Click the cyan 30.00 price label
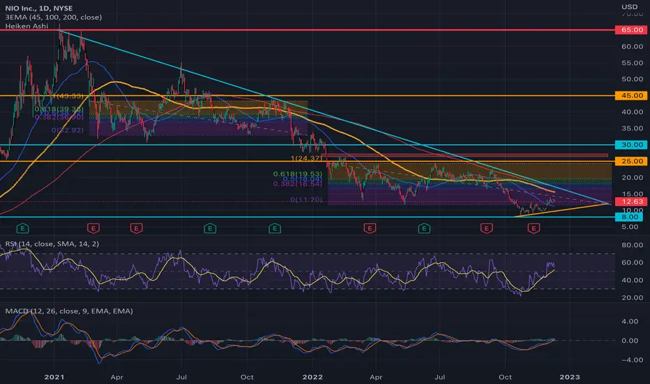 (x=631, y=145)
